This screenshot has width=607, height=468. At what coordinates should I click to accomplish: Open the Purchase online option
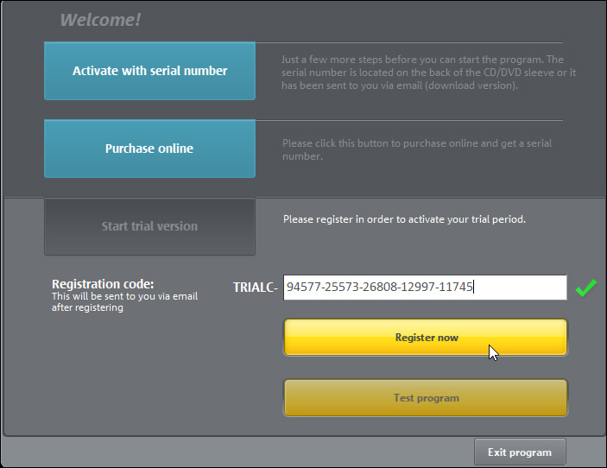150,149
